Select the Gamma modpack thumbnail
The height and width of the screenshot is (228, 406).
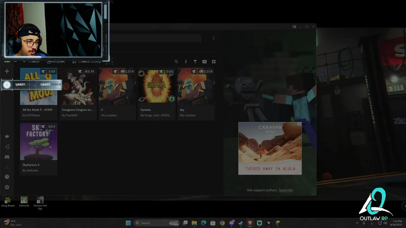[x=157, y=86]
